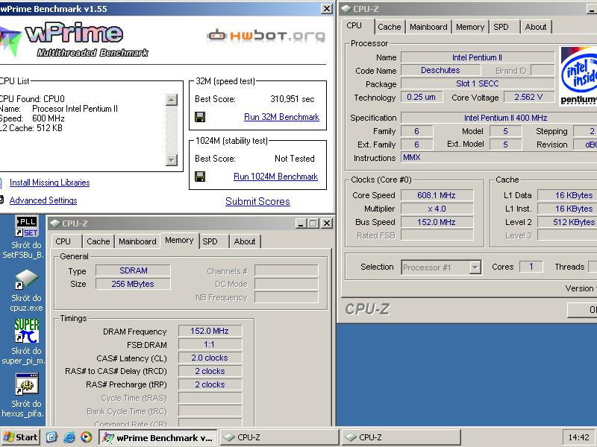Screen dimensions: 597x447
Task: Switch to About tab in lower CPU-Z window
Action: [245, 241]
